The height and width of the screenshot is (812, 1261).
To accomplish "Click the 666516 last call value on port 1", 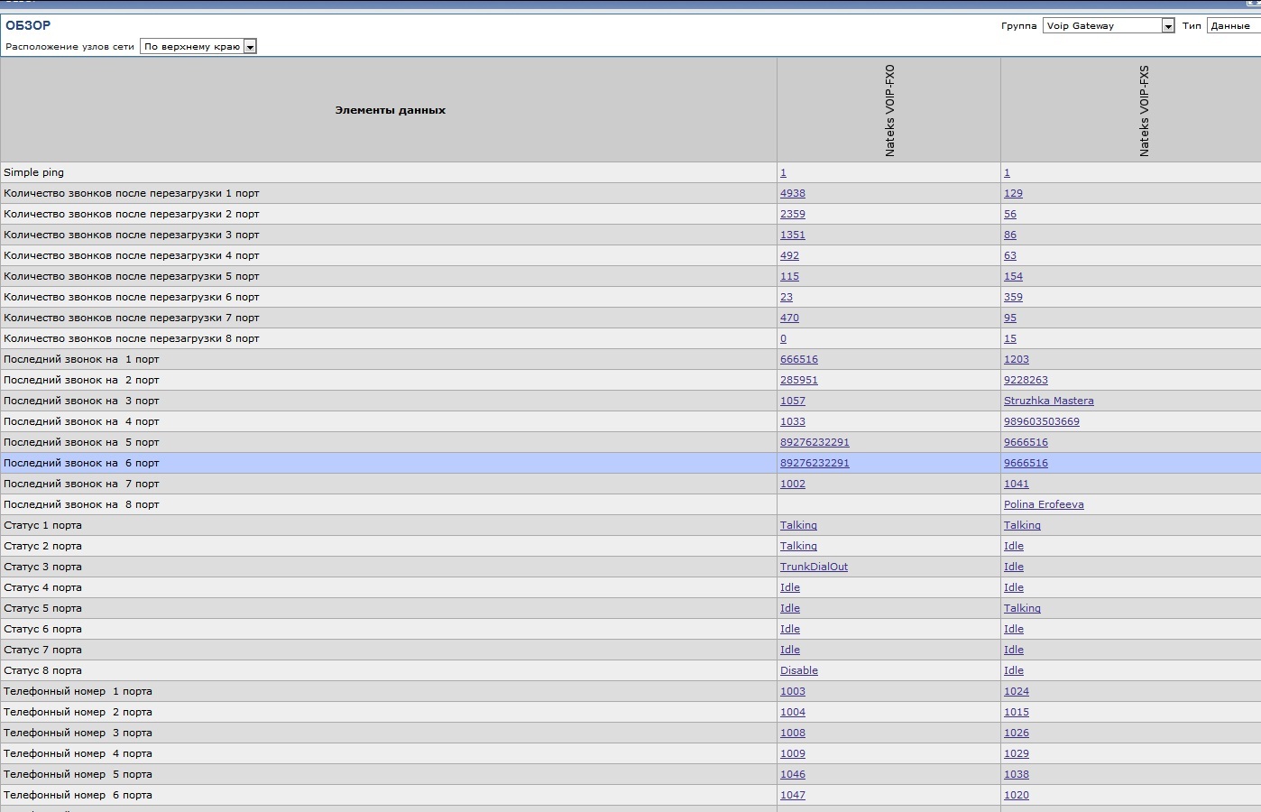I will [x=799, y=359].
